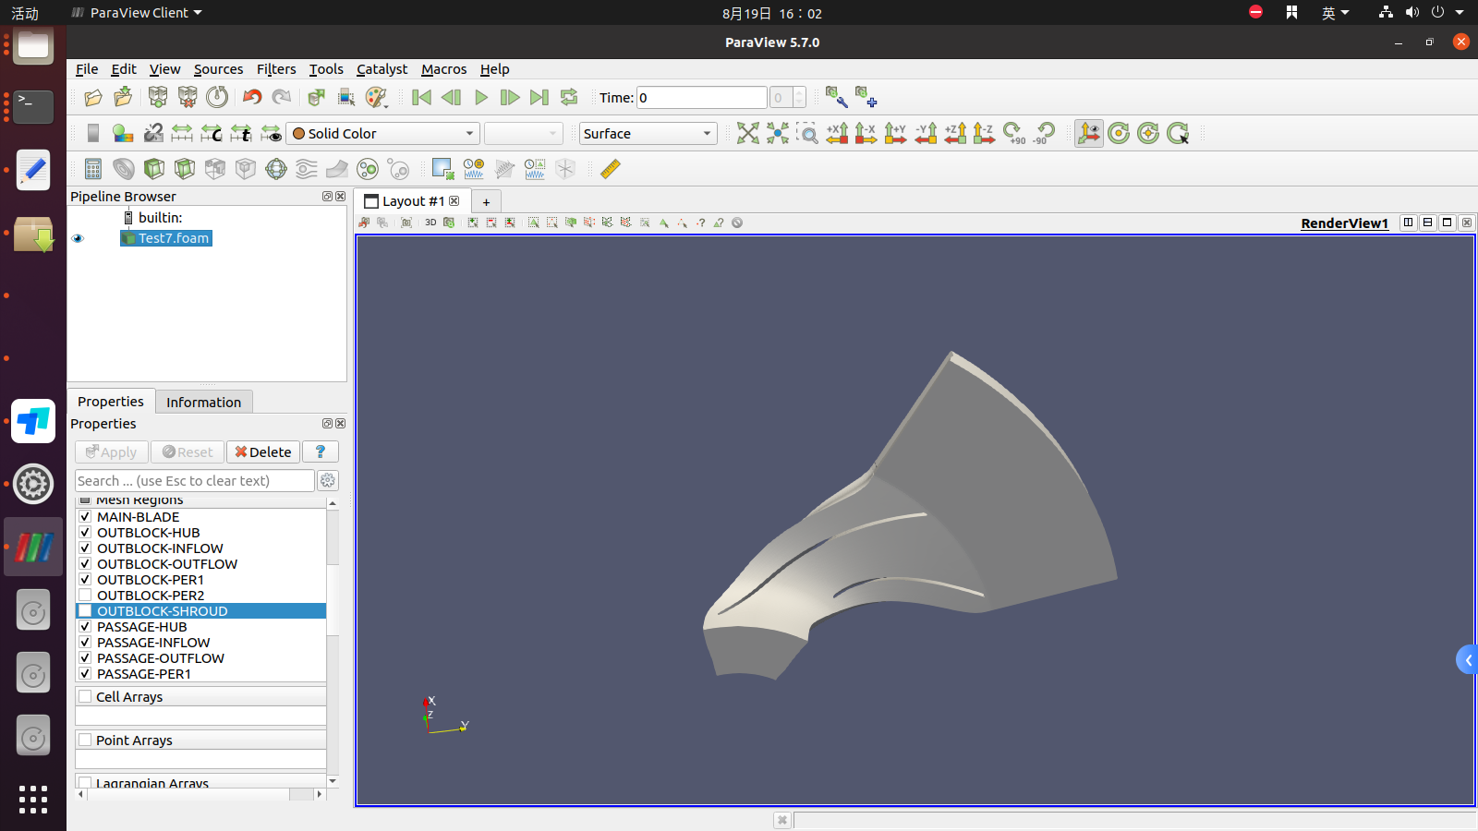Open the Solid Color dropdown
The height and width of the screenshot is (831, 1478).
coord(382,134)
